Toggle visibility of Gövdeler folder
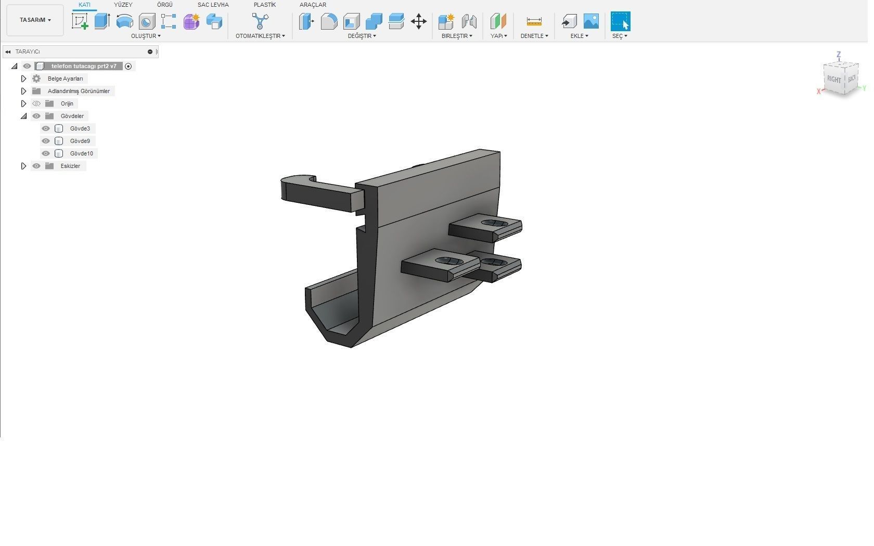The height and width of the screenshot is (546, 874). point(36,116)
